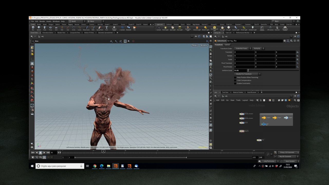Select the Sphere shelf tool
This screenshot has height=185, width=329.
point(39,28)
